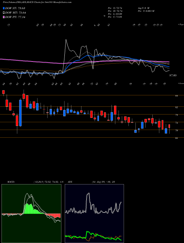Click the tallest blue candlestick near chart start
Screen dimensions: 184x243
(20, 113)
